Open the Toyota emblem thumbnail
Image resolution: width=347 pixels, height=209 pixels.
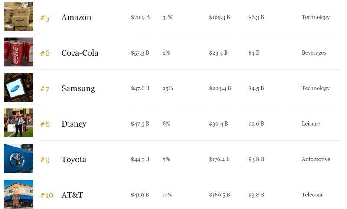pyautogui.click(x=19, y=159)
